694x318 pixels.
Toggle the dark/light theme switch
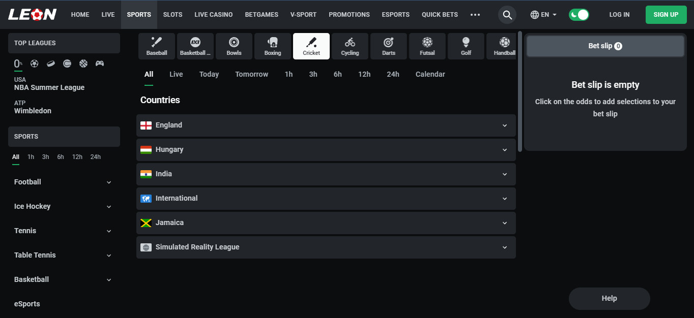(579, 15)
